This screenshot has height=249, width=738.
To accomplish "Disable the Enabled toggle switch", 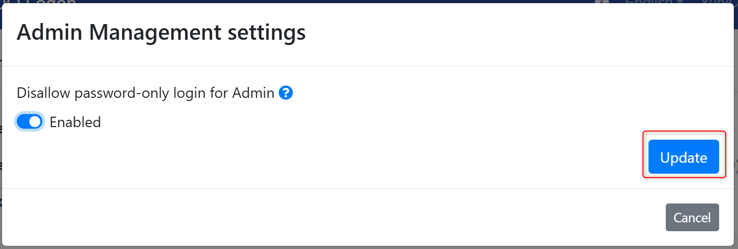I will coord(29,122).
